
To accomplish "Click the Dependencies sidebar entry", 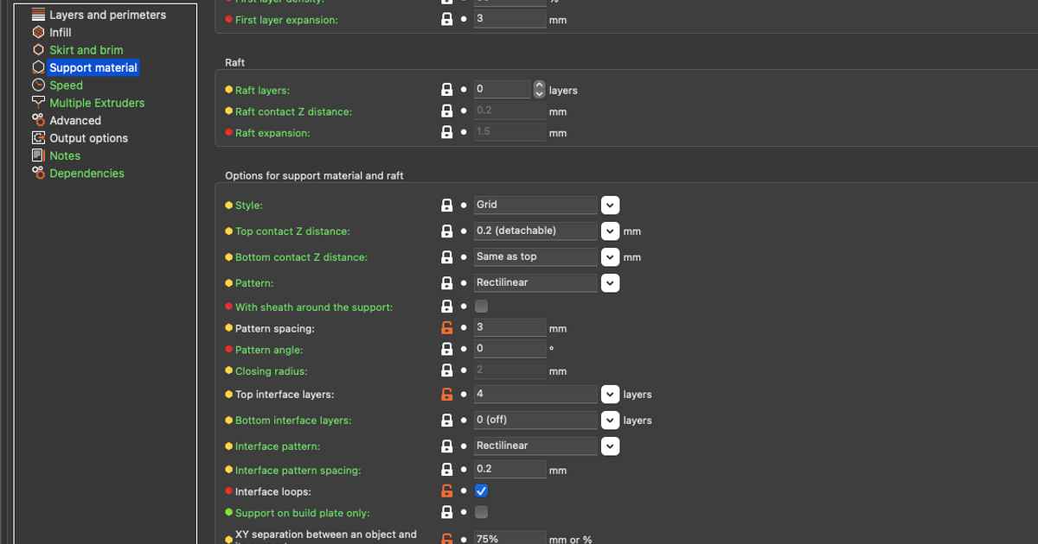I will (x=86, y=174).
